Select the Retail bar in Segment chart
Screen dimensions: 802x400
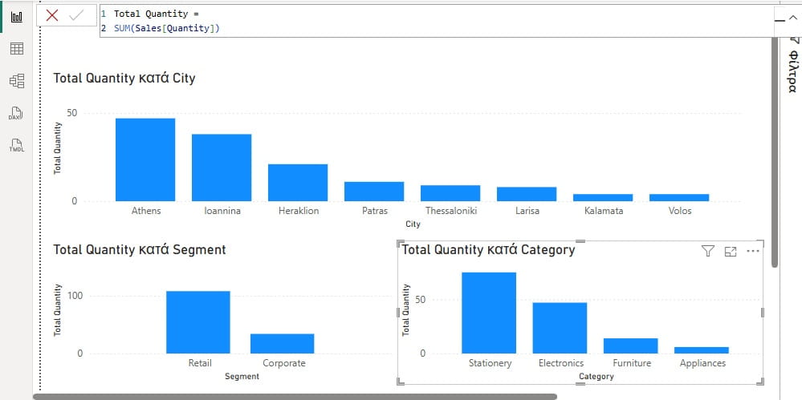pyautogui.click(x=198, y=322)
